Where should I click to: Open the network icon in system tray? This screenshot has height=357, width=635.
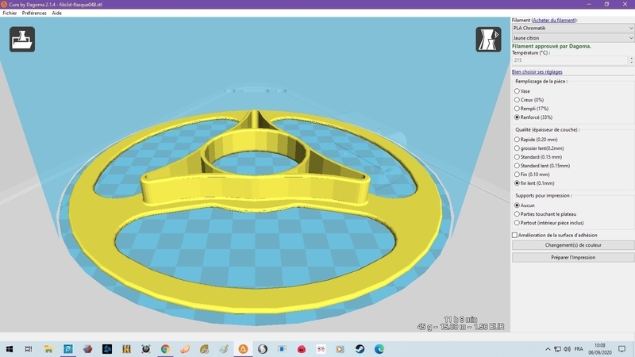[558, 349]
